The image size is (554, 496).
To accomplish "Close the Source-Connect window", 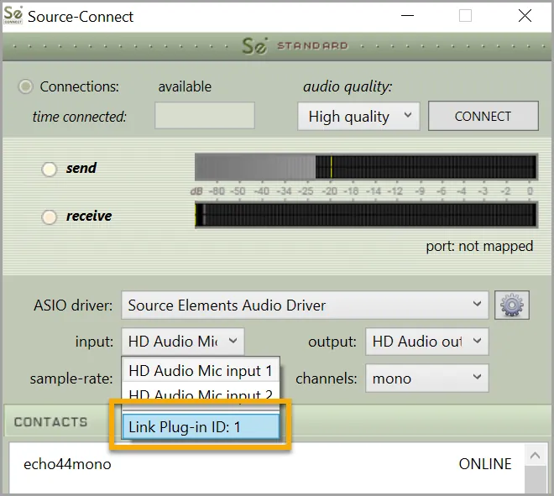I will coord(525,16).
